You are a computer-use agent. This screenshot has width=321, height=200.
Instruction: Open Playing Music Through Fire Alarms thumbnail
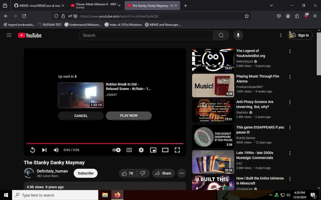213,85
